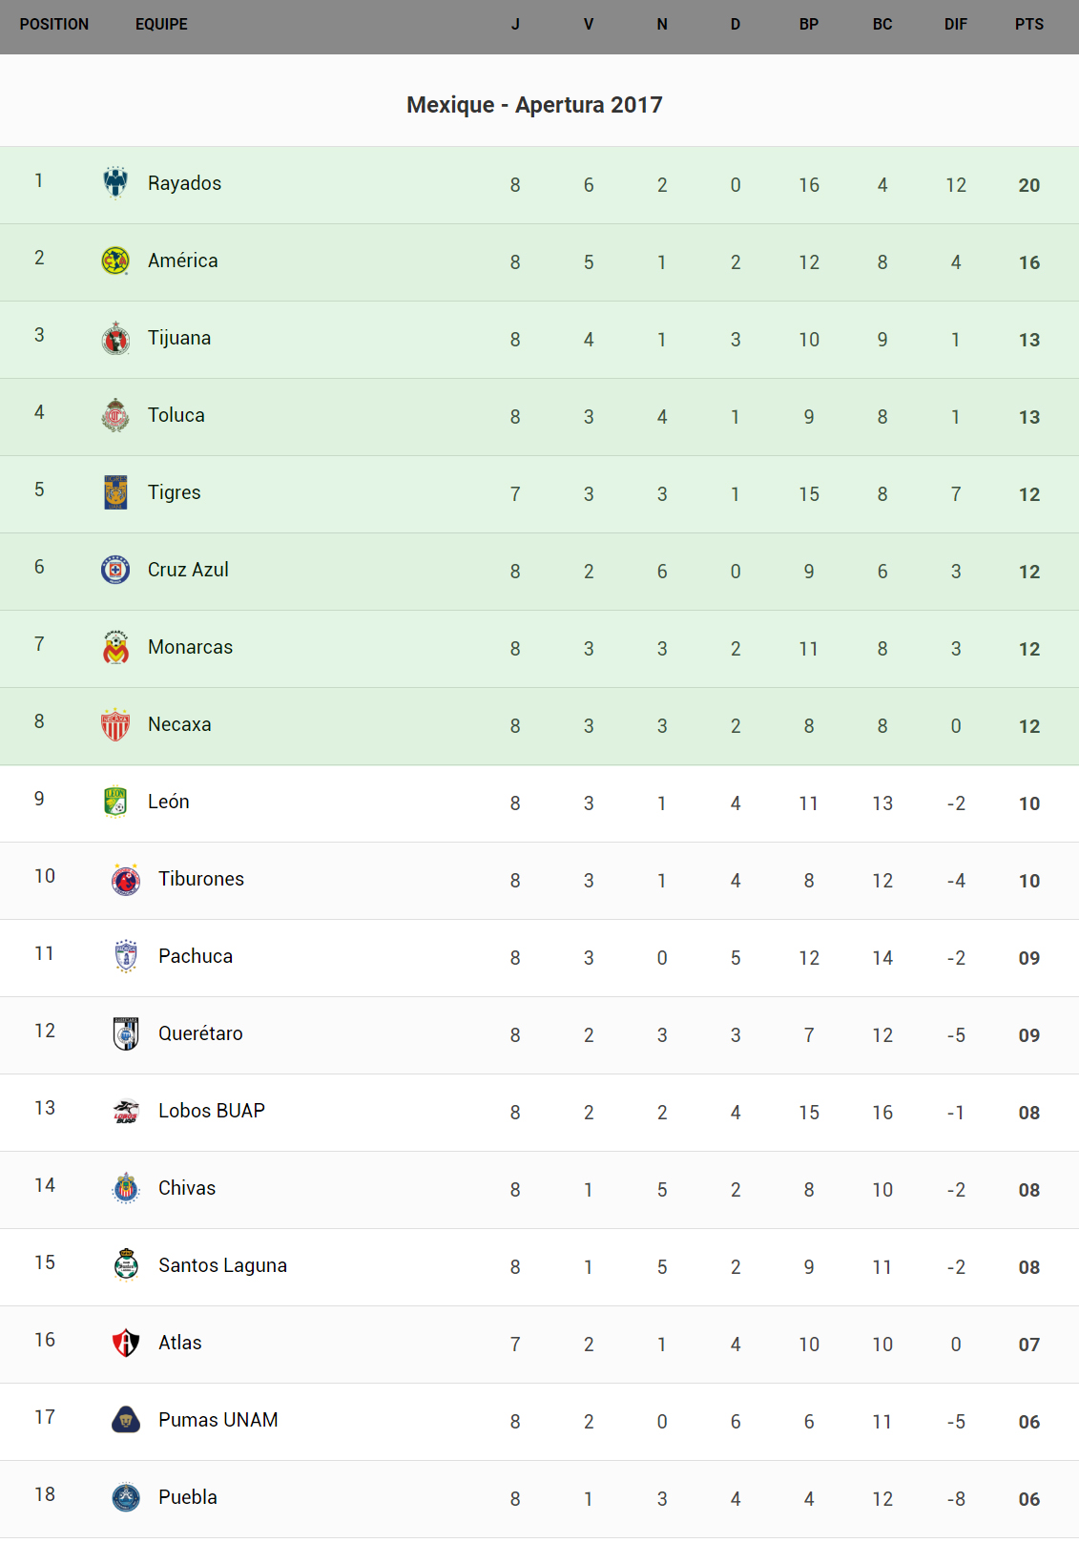Click the DIF column header
Image resolution: width=1079 pixels, height=1543 pixels.
coord(956,25)
